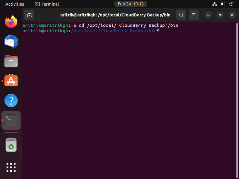Image resolution: width=239 pixels, height=179 pixels.
Task: Open the Terminal app menu in top bar
Action: click(x=47, y=4)
